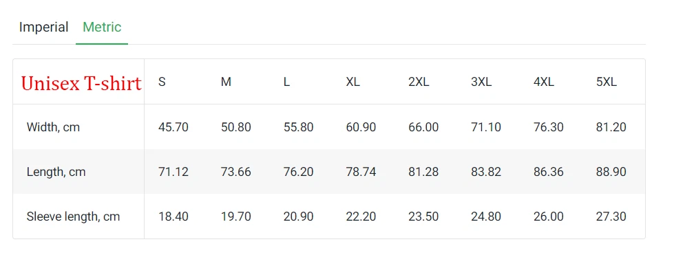Click the 22.20 sleeve length for XL
Viewport: 674px width, 266px height.
point(361,217)
